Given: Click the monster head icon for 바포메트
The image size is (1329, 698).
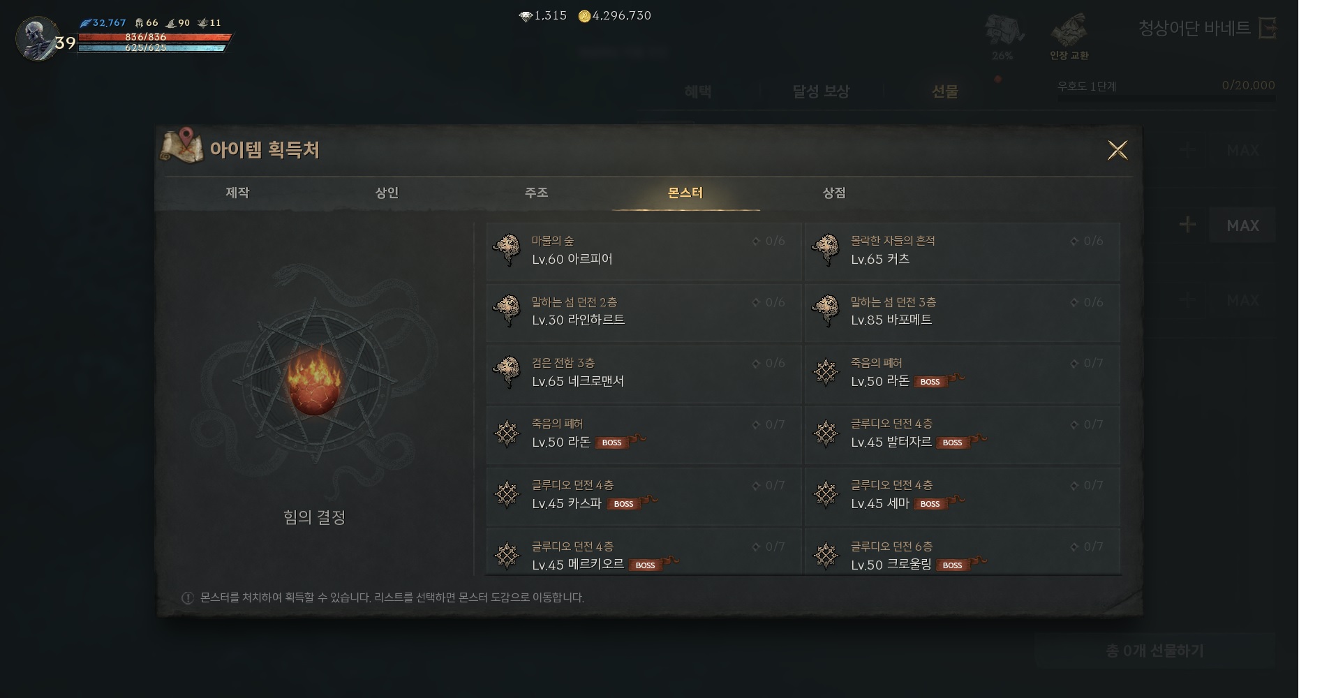Looking at the screenshot, I should click(x=826, y=311).
